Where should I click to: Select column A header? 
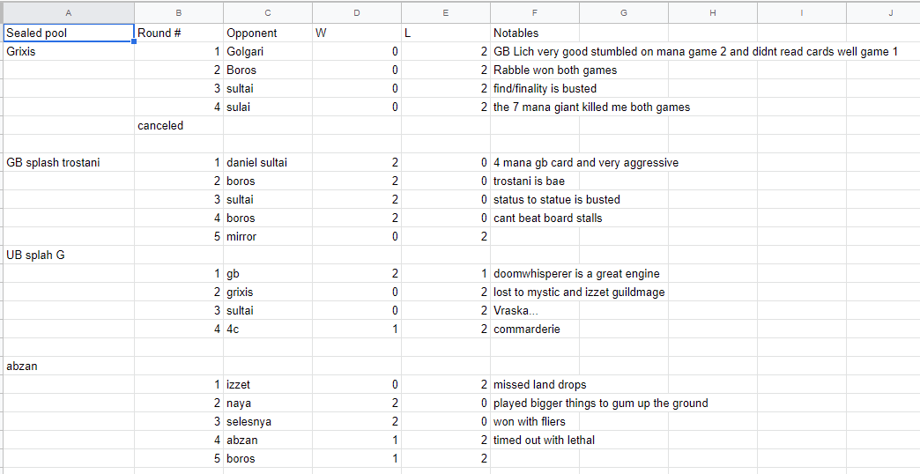pos(70,13)
